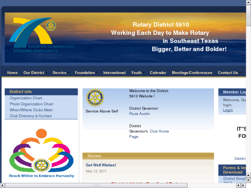Expand the Service dropdown menu
Image resolution: width=251 pixels, height=188 pixels.
pyautogui.click(x=61, y=73)
